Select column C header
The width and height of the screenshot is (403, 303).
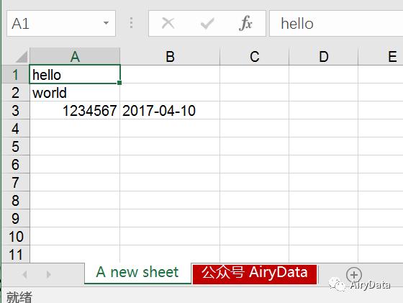coord(255,57)
